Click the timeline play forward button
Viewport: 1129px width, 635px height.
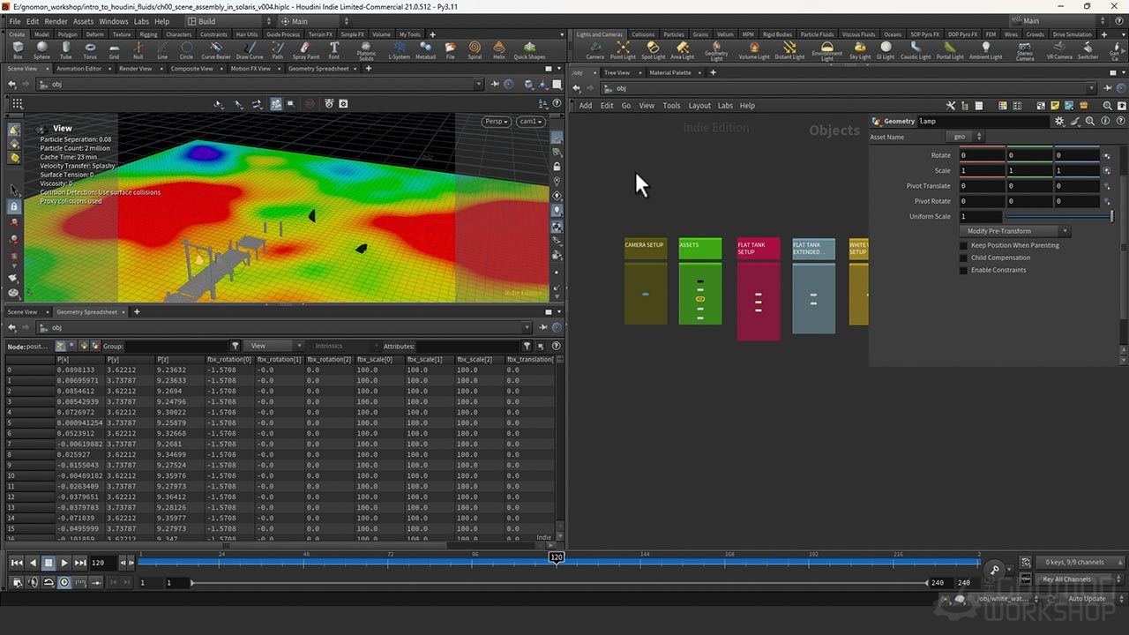pyautogui.click(x=64, y=563)
